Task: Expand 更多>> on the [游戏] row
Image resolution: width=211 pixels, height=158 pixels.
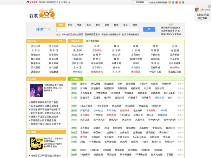Action: (x=180, y=106)
